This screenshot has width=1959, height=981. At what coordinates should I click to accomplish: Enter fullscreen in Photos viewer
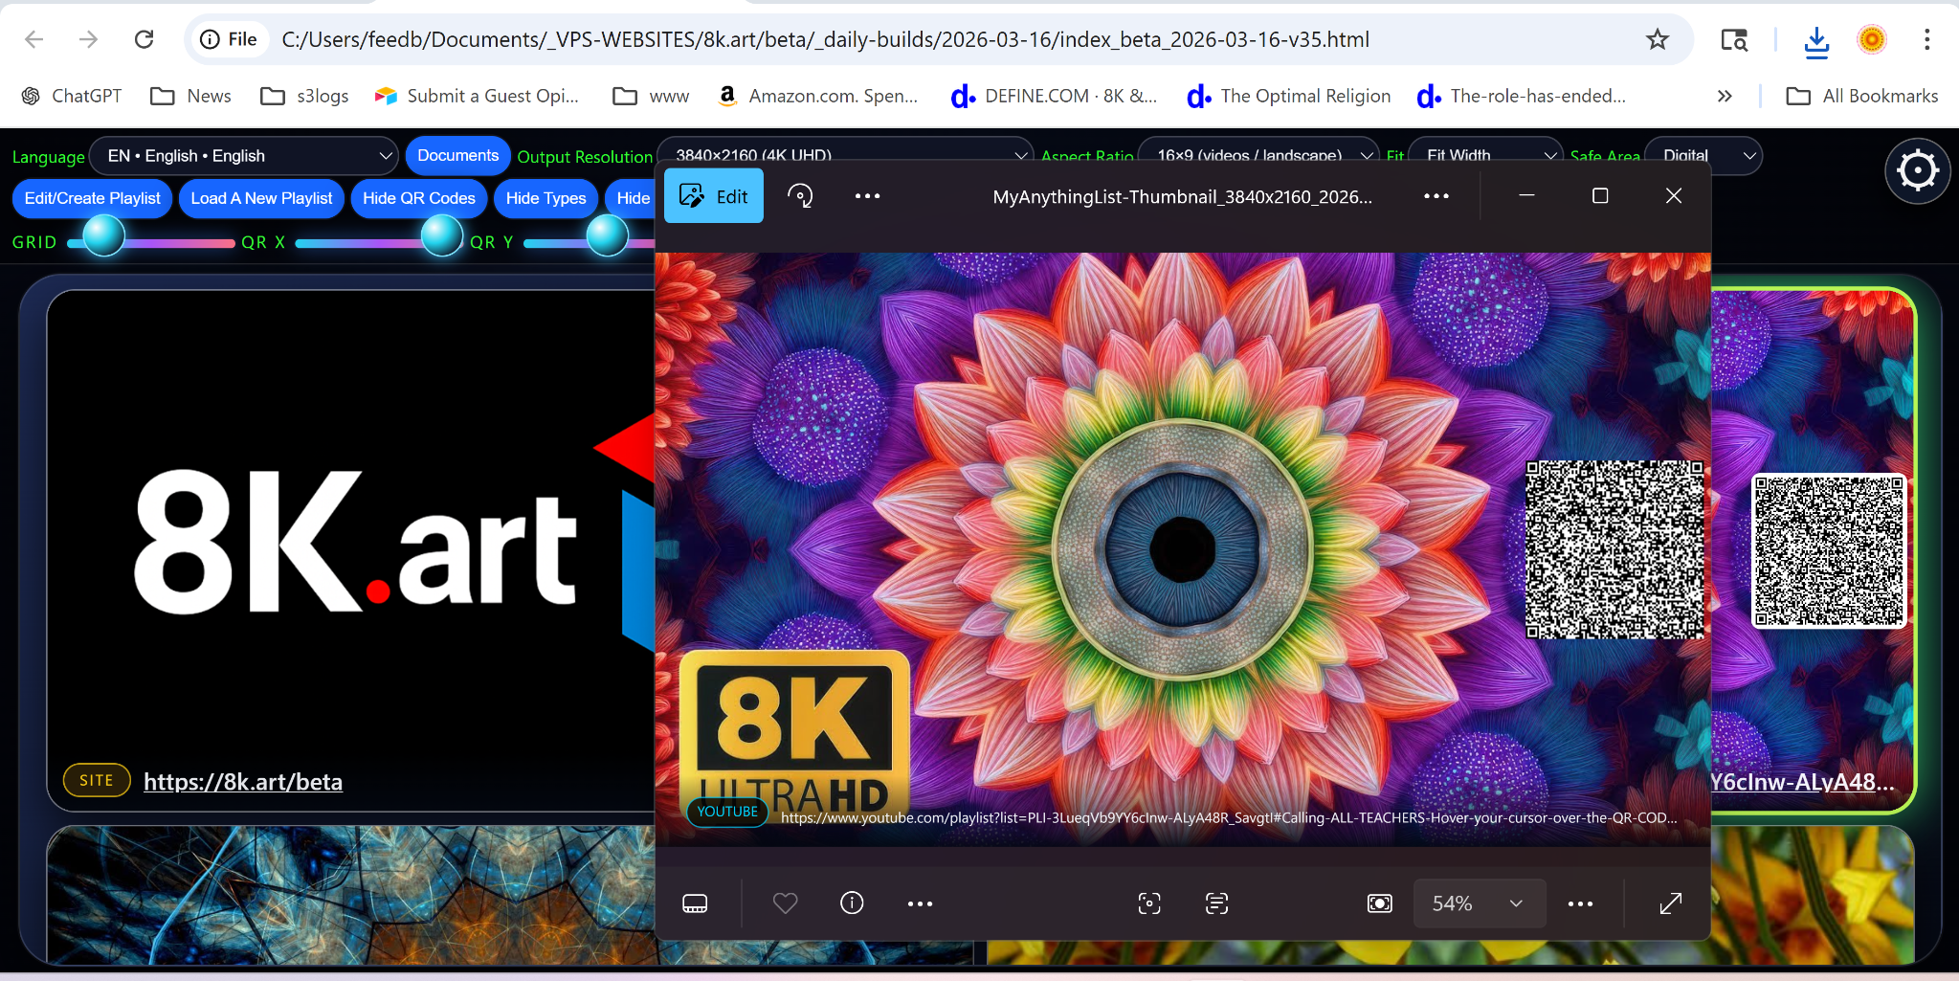1671,903
